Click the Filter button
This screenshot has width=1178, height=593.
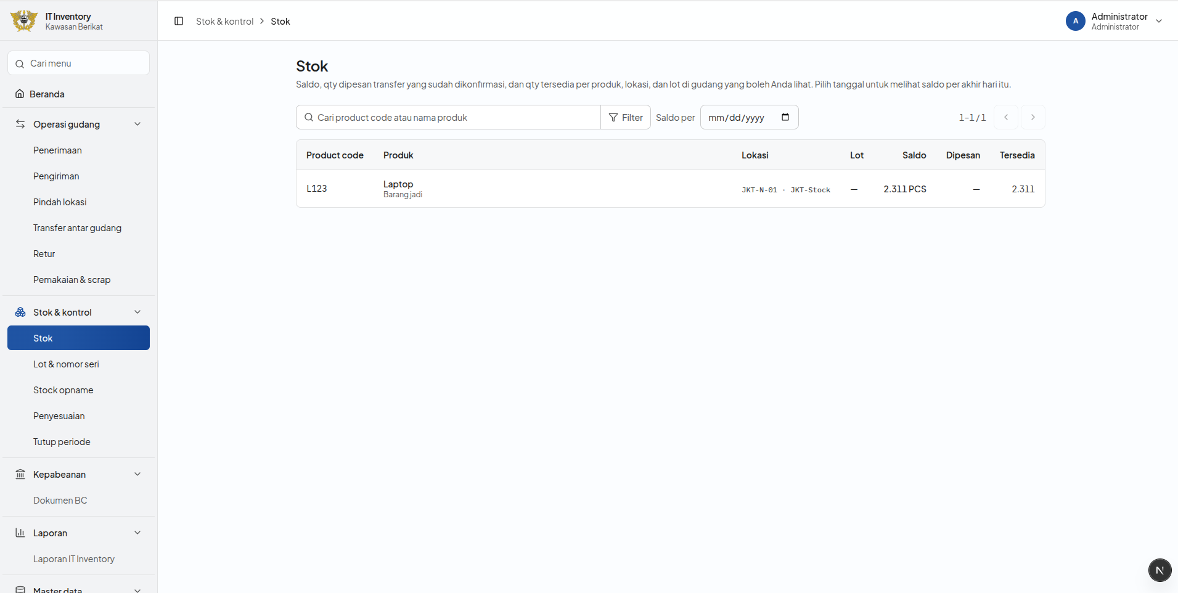pyautogui.click(x=626, y=117)
